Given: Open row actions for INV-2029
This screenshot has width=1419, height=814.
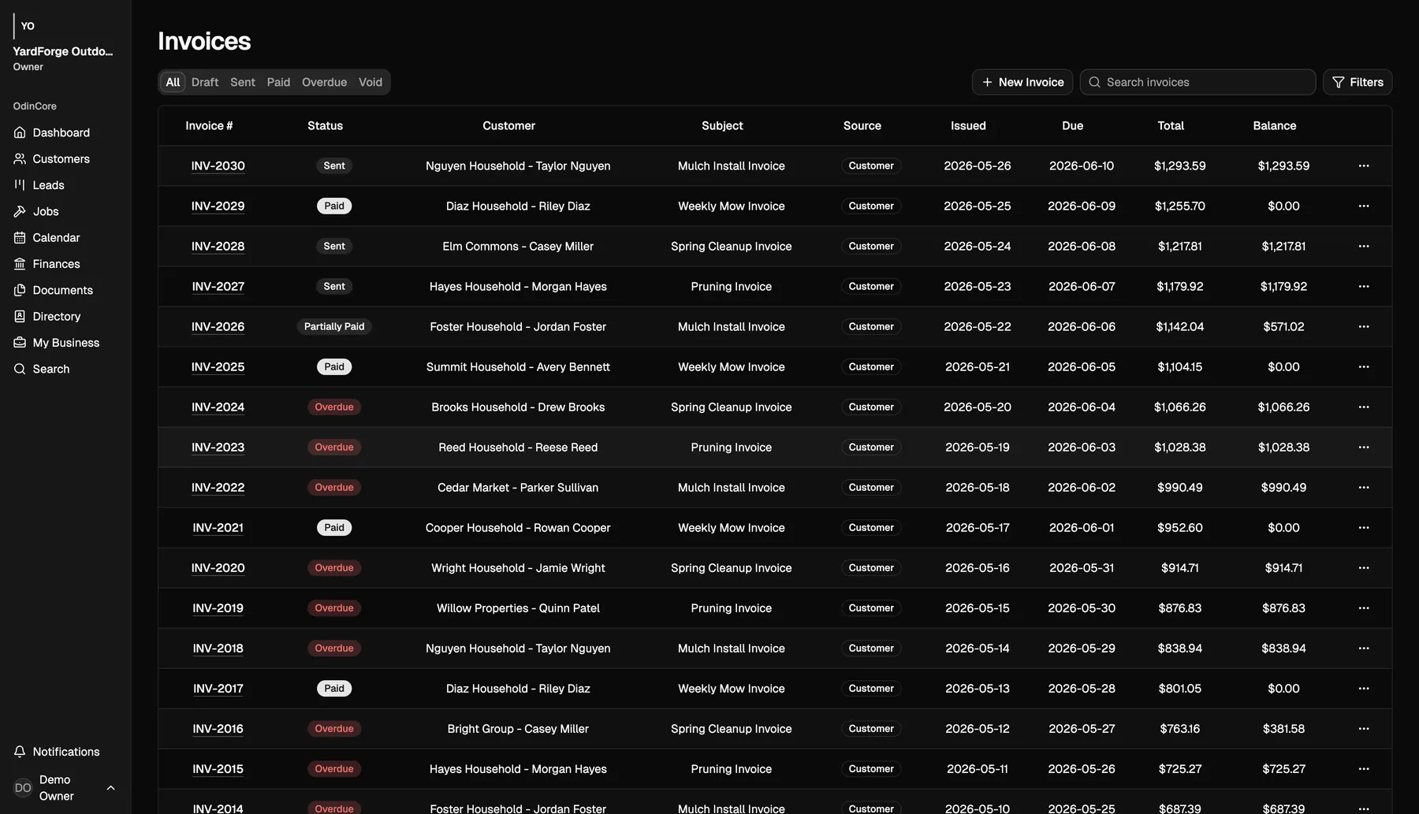Looking at the screenshot, I should [x=1364, y=206].
